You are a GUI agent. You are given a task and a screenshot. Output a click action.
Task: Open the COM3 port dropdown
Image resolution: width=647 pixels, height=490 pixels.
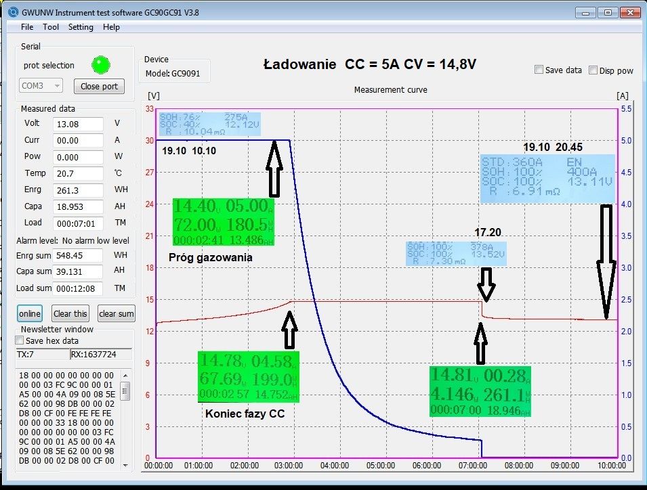(x=41, y=86)
